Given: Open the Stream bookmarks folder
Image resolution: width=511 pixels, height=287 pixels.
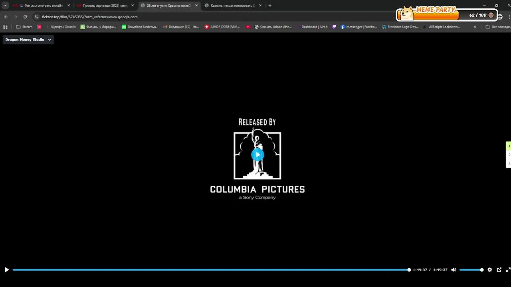Looking at the screenshot, I should pyautogui.click(x=24, y=27).
